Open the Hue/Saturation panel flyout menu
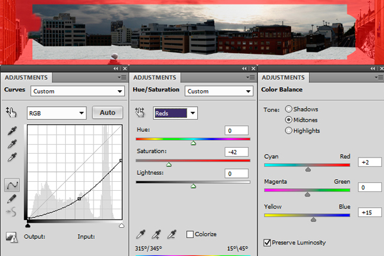 [x=250, y=77]
